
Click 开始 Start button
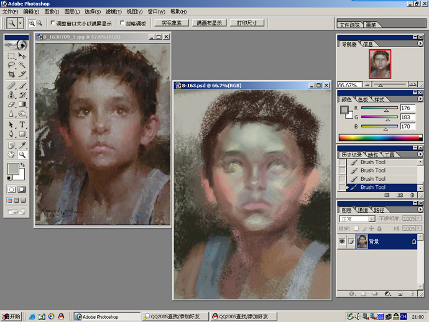coord(11,316)
